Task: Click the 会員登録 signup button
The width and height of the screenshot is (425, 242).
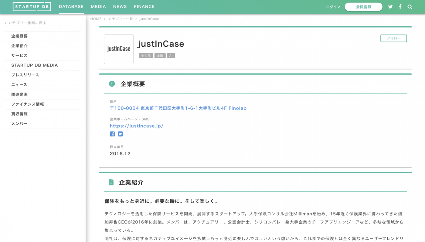Action: click(x=363, y=6)
